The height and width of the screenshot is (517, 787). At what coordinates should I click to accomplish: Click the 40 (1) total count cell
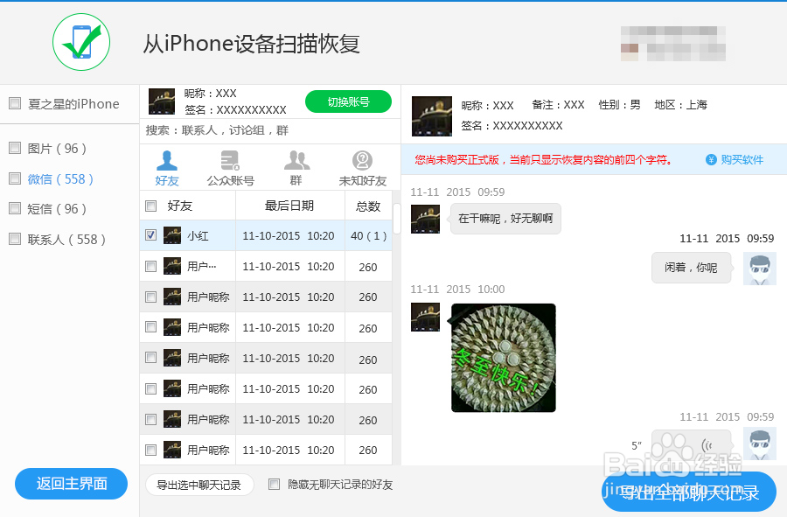[x=368, y=235]
